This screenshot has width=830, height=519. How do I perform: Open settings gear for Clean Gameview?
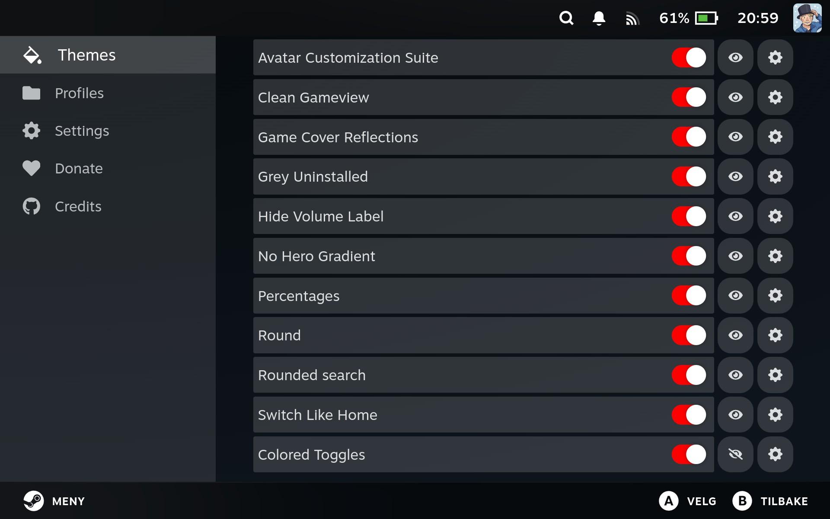click(x=775, y=97)
